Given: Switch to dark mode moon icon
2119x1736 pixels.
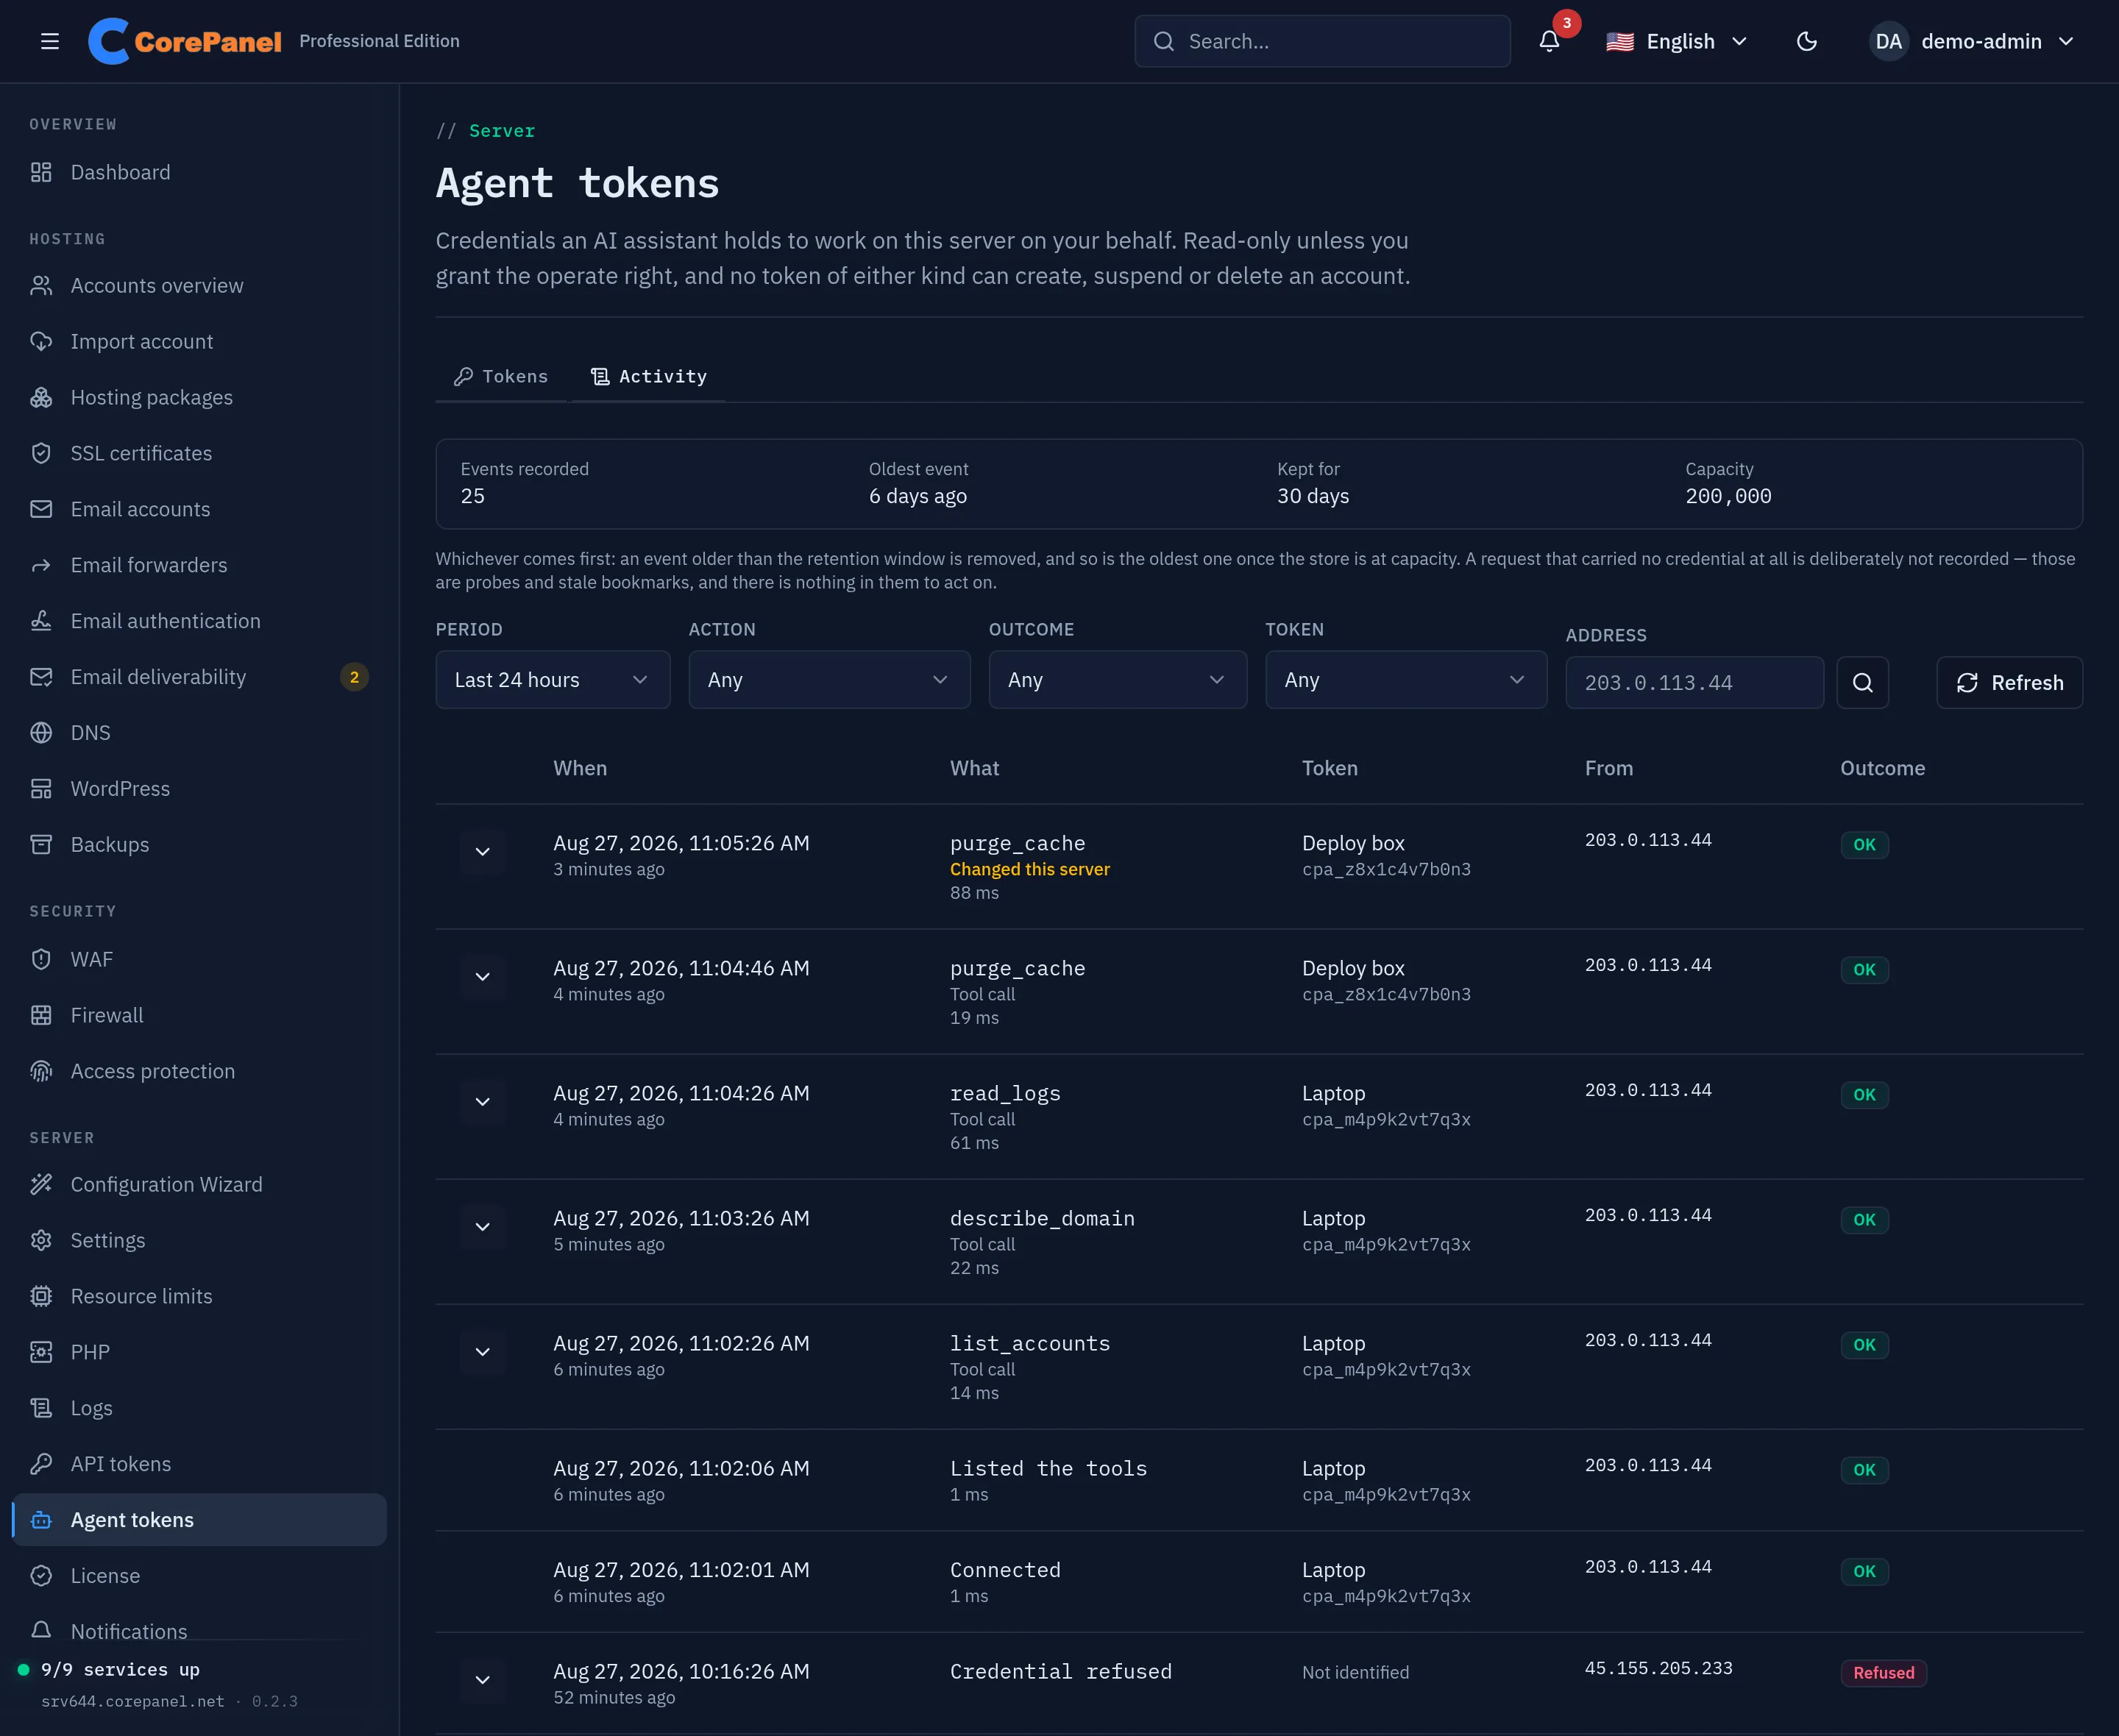Looking at the screenshot, I should [x=1806, y=41].
